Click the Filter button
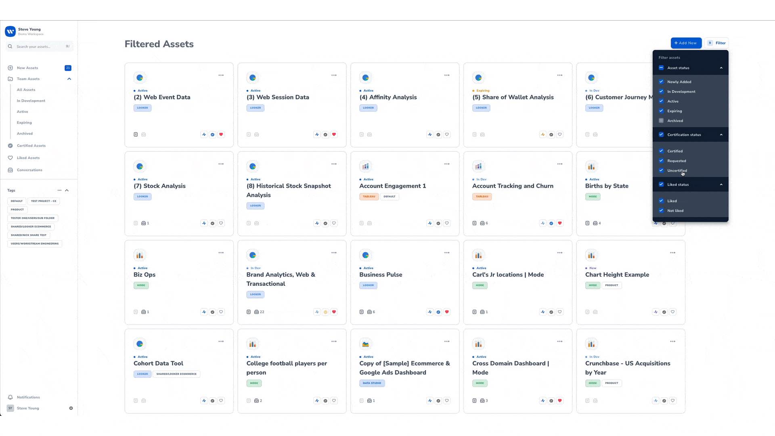 click(717, 43)
